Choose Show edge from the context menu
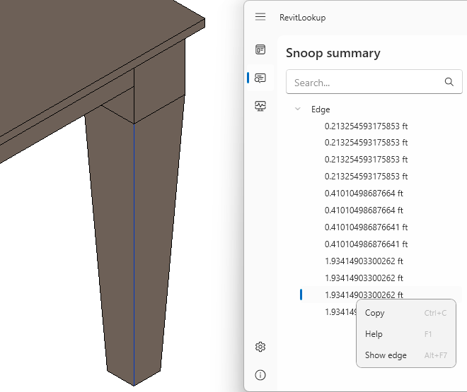This screenshot has width=467, height=392. coord(386,355)
